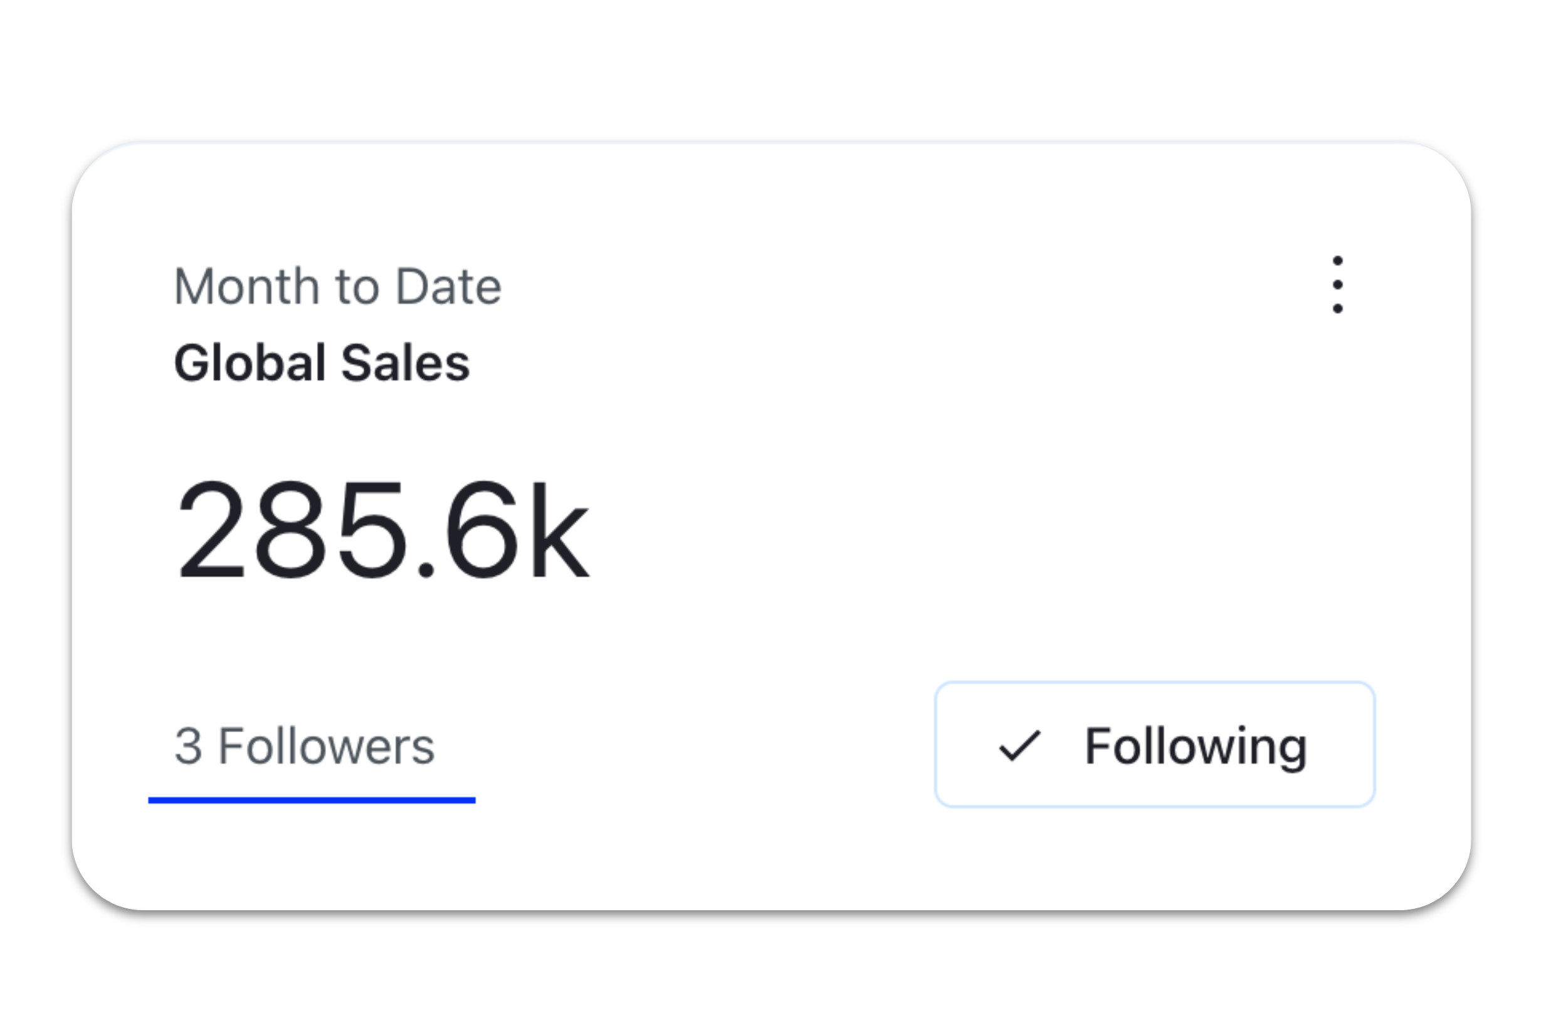Click the checkmark icon in the Following button
Image resolution: width=1541 pixels, height=1018 pixels.
point(1019,745)
